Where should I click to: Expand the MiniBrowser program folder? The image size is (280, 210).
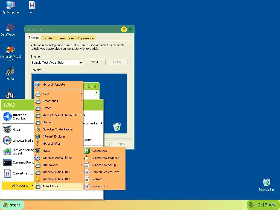59,165
